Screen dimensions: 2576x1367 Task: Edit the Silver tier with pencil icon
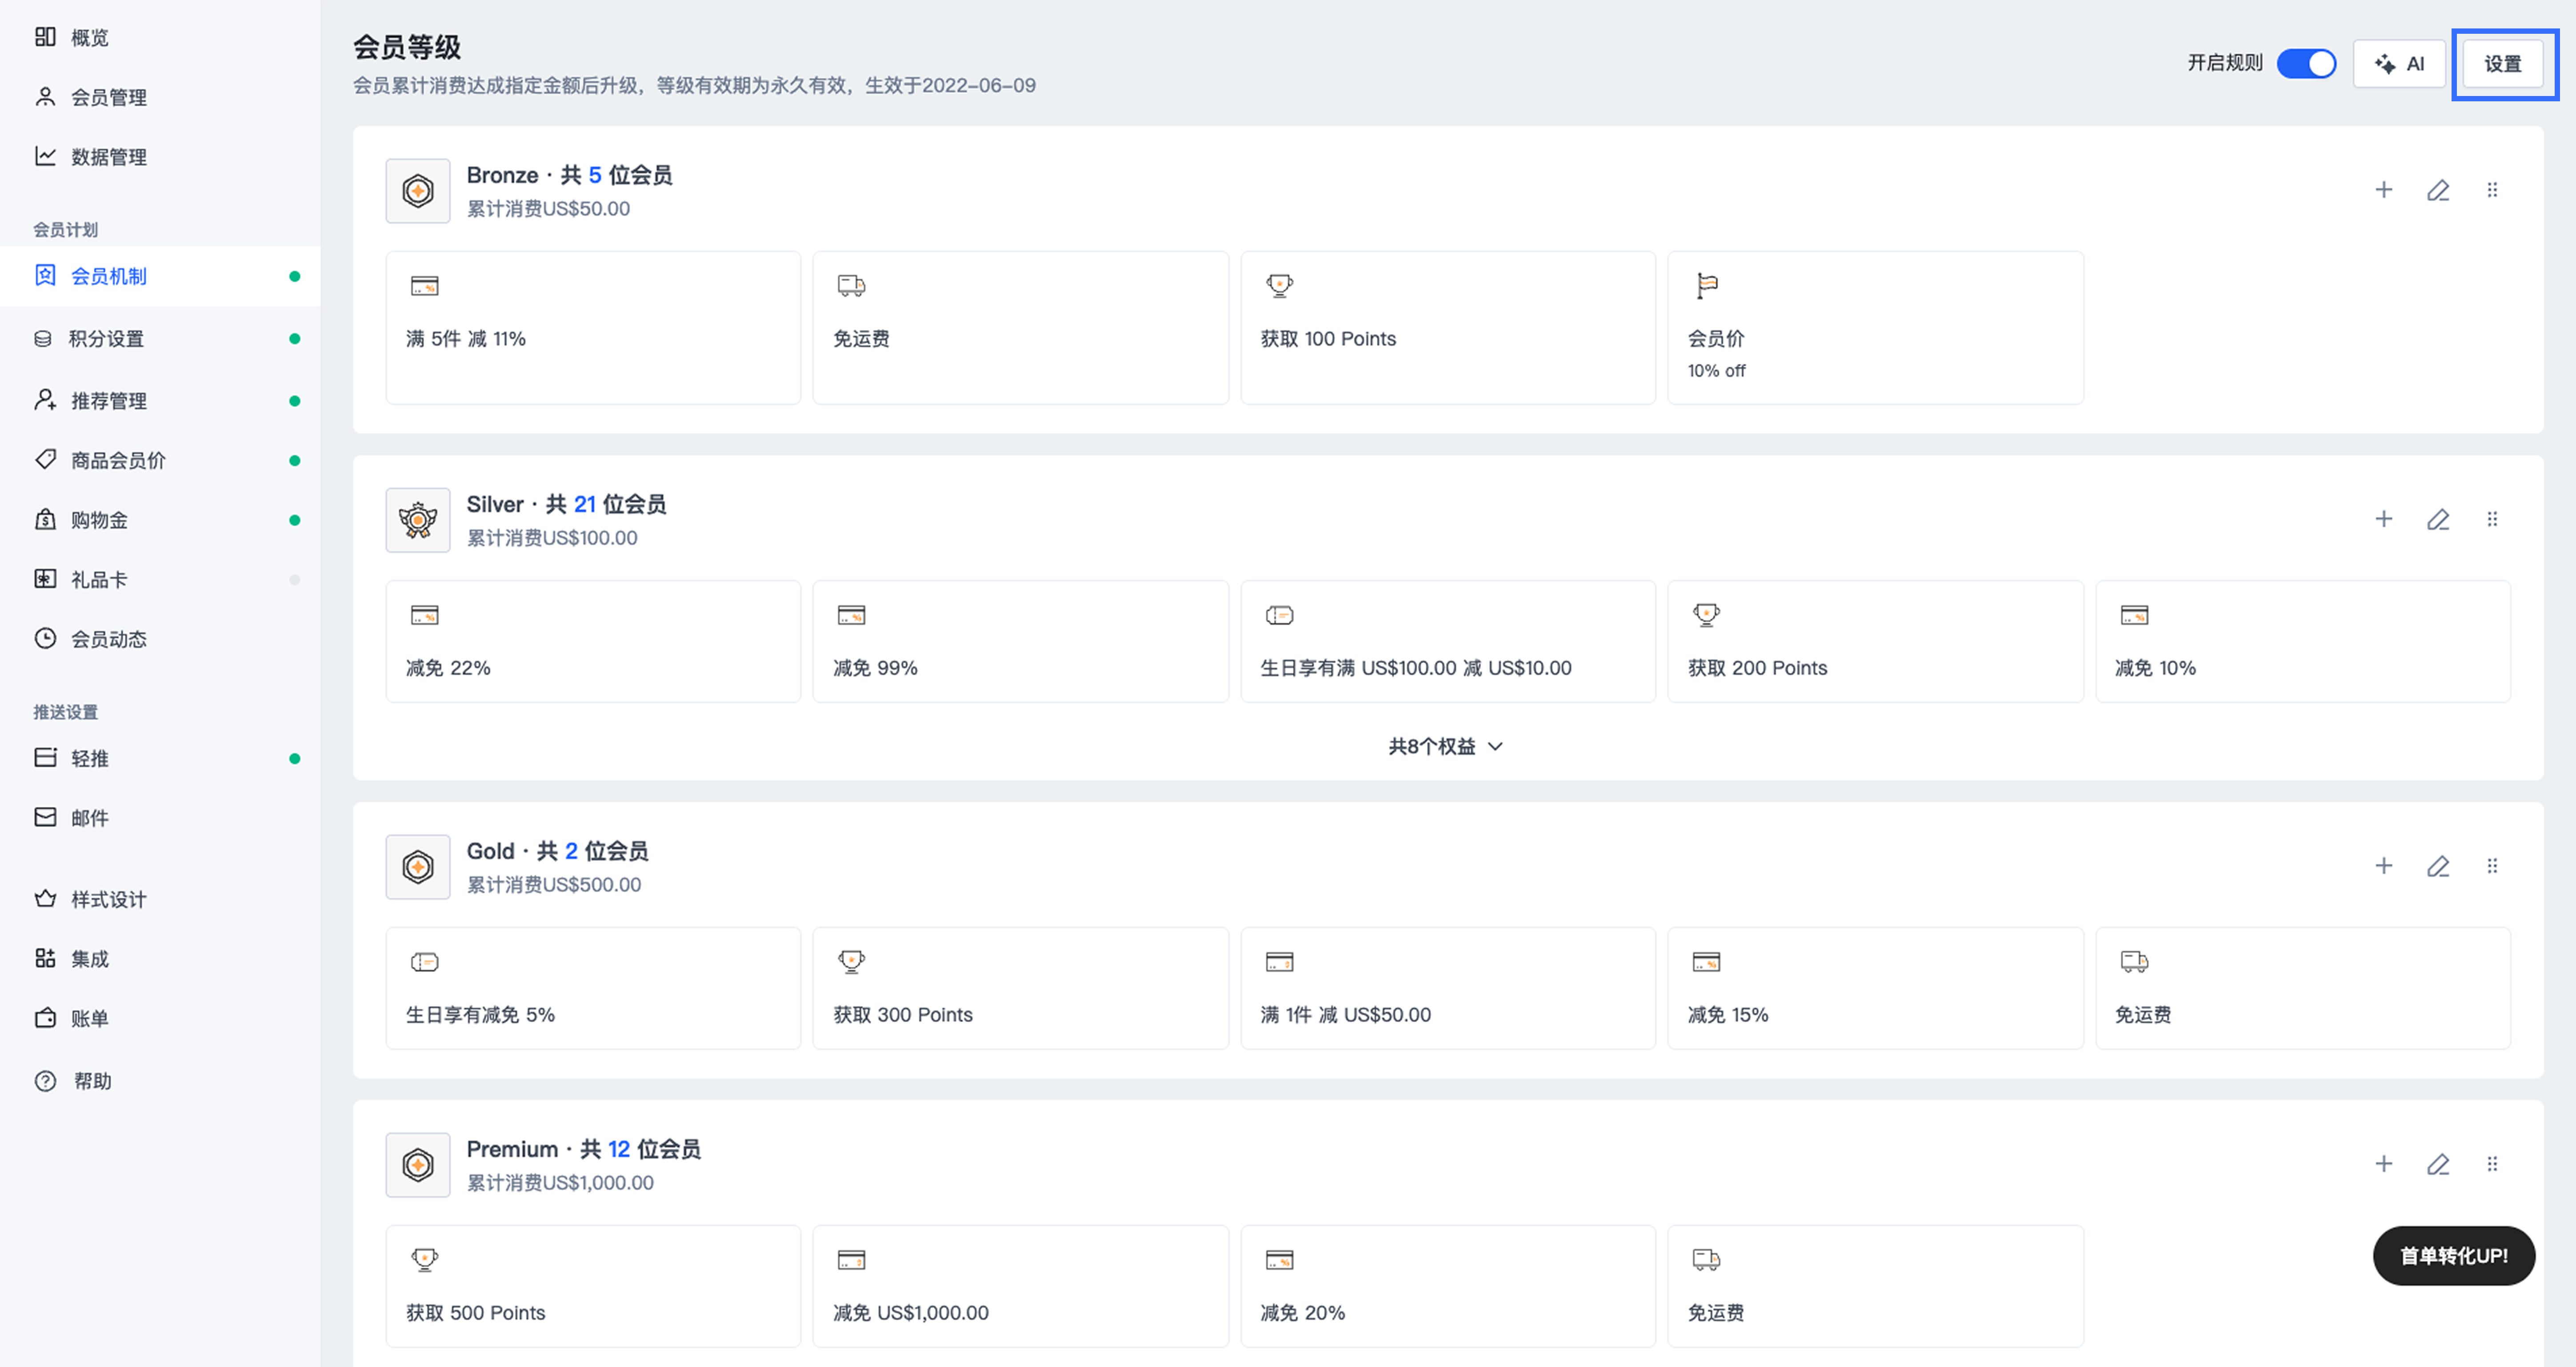point(2438,519)
